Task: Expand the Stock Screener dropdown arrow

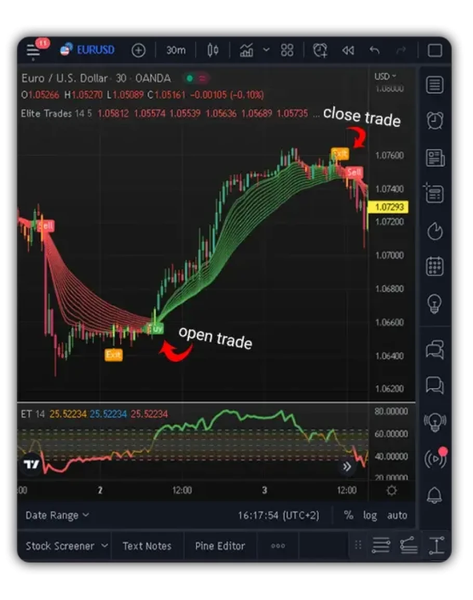Action: tap(104, 545)
